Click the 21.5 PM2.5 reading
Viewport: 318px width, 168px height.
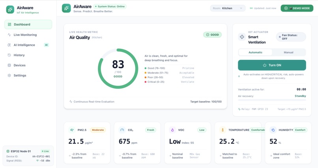click(x=76, y=141)
